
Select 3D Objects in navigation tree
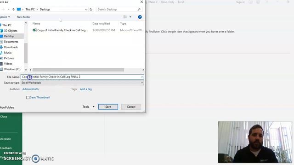(11, 31)
